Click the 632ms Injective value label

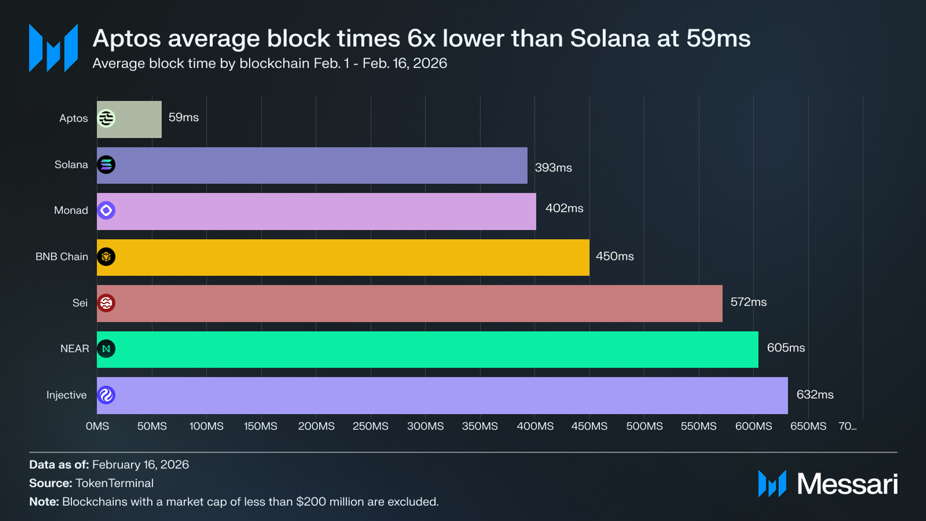815,395
